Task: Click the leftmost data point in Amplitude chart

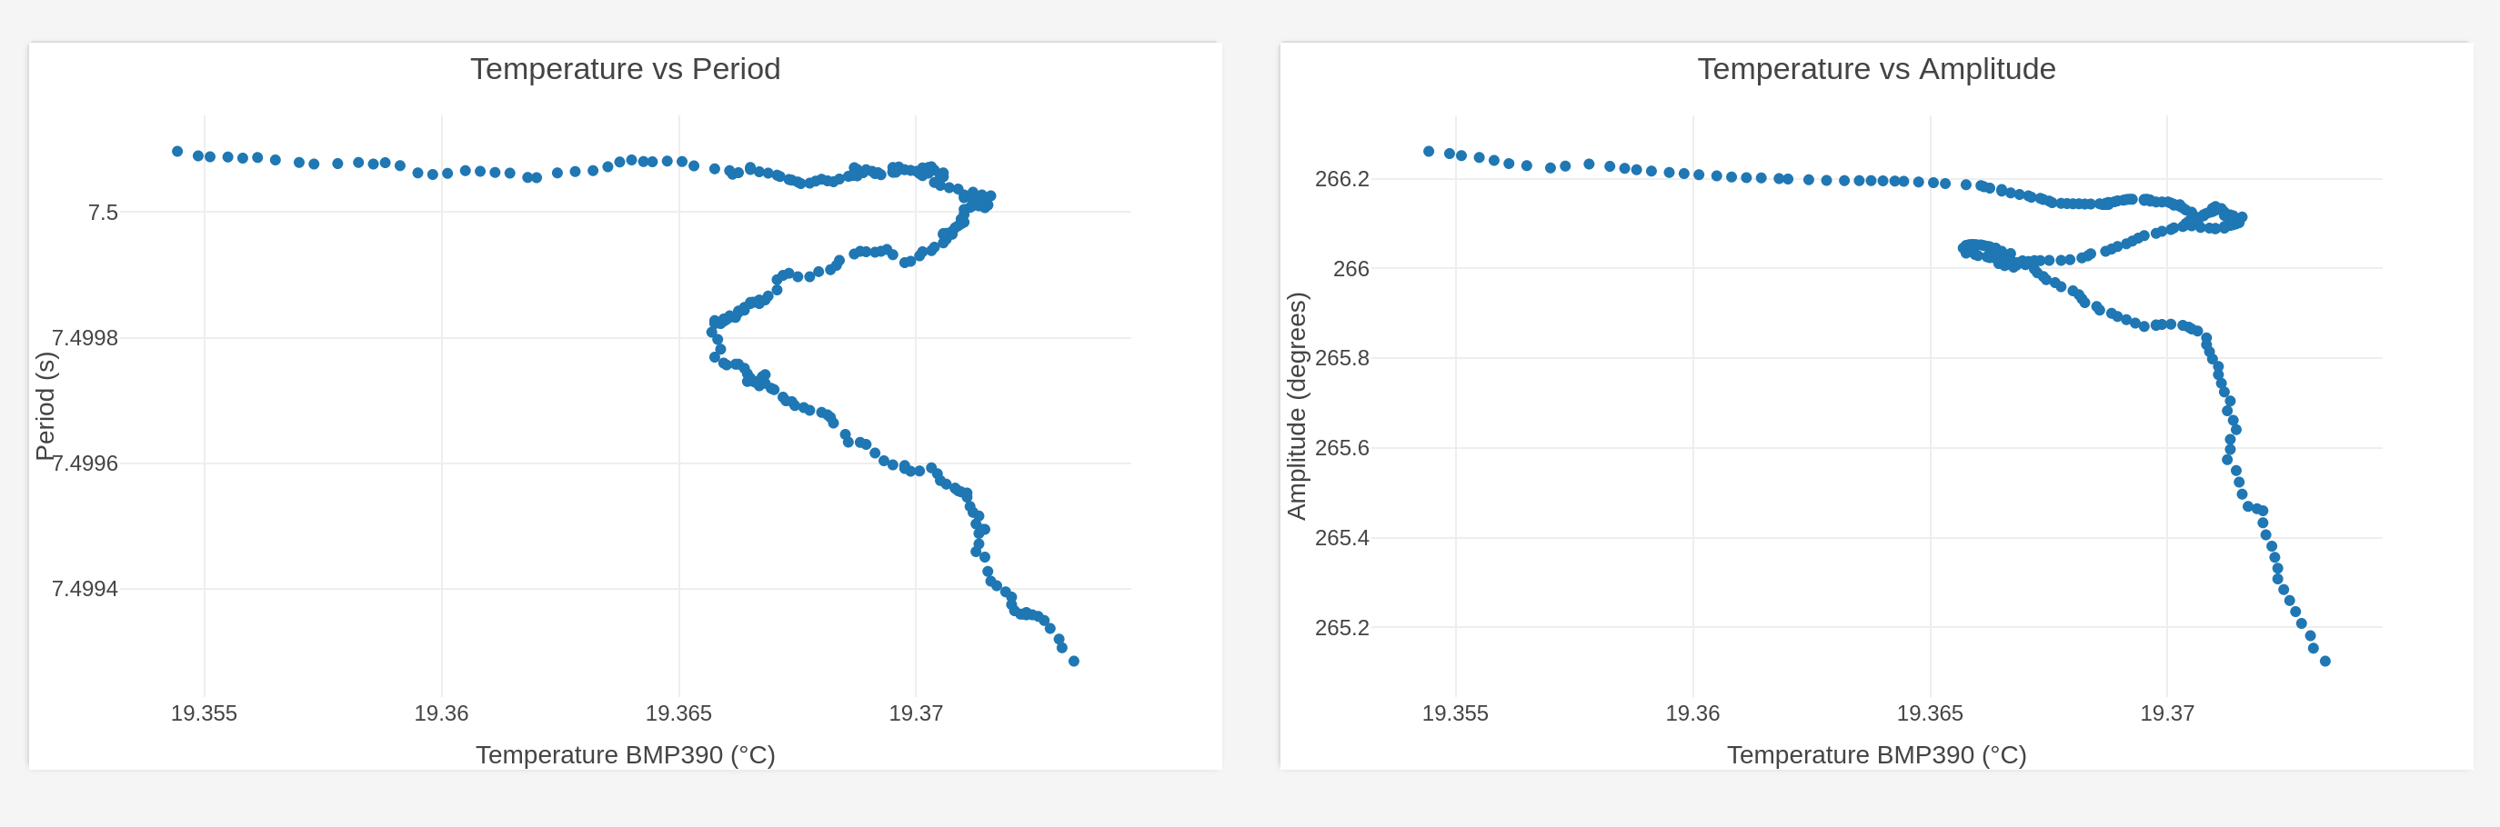Action: click(x=1429, y=151)
